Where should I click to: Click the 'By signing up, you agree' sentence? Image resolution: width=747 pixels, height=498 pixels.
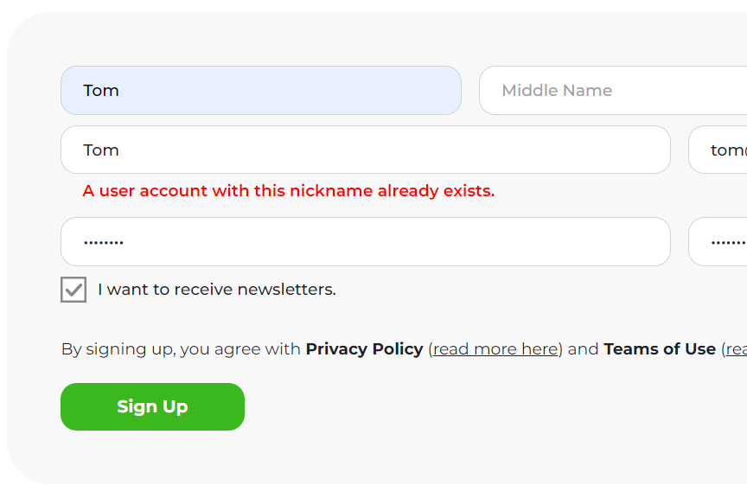pyautogui.click(x=404, y=348)
